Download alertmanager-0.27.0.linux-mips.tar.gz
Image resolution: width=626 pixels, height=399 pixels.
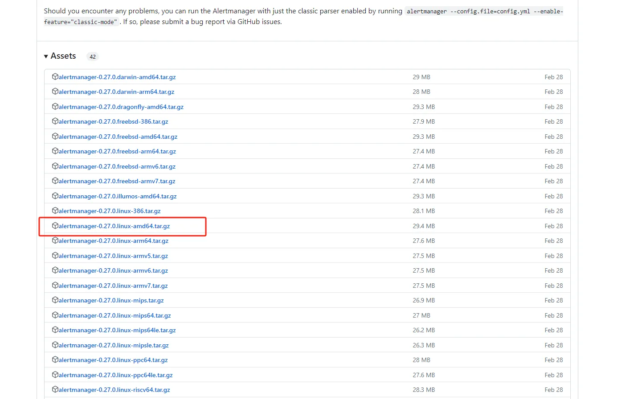(x=111, y=300)
